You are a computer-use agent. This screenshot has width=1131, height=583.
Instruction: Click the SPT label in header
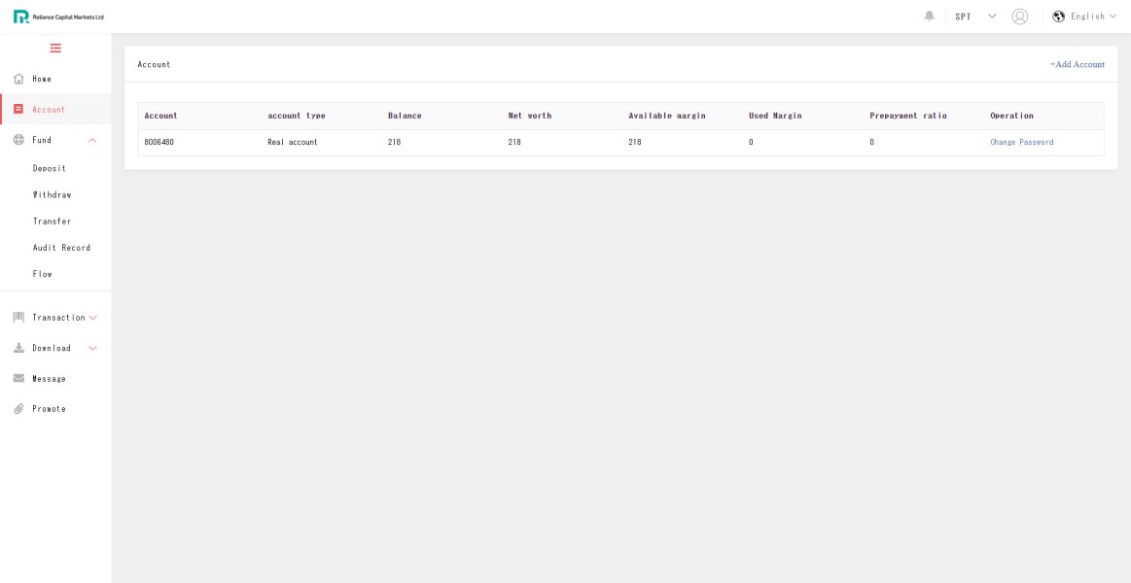pyautogui.click(x=963, y=17)
